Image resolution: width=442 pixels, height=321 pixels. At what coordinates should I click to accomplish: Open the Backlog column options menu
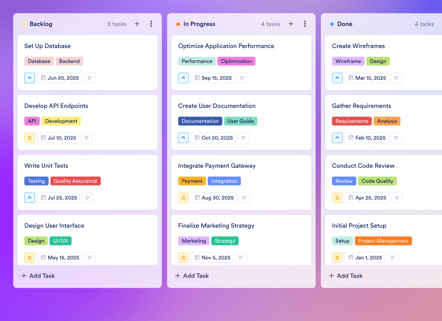151,24
